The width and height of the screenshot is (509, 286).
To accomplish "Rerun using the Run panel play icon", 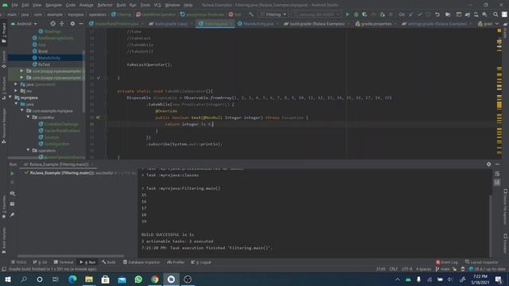I will (x=12, y=173).
